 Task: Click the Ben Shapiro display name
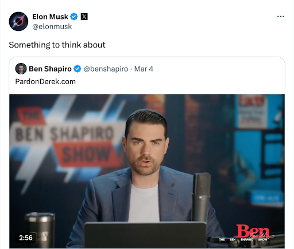50,69
